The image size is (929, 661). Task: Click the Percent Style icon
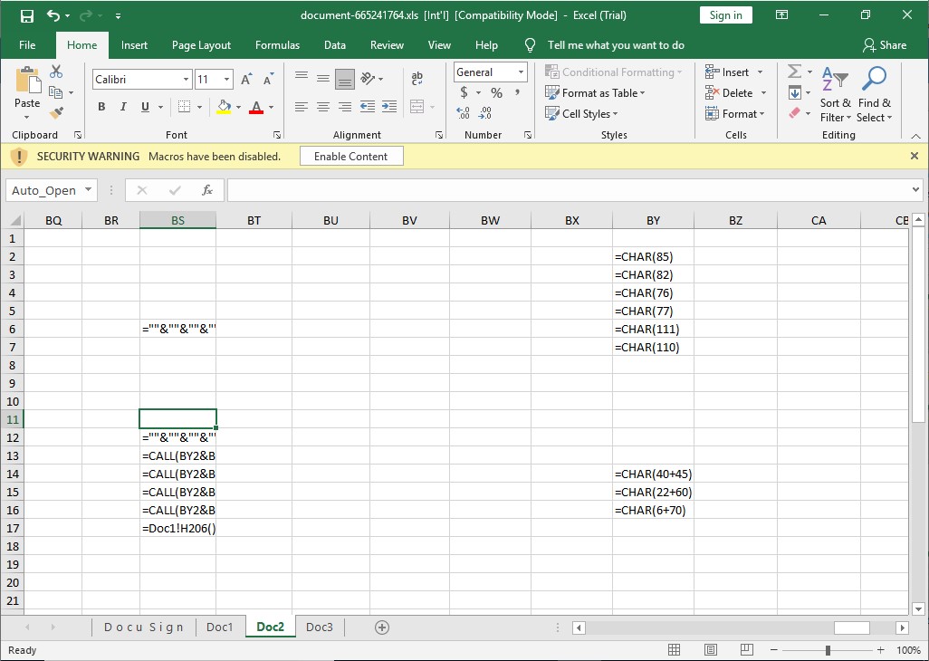[496, 93]
